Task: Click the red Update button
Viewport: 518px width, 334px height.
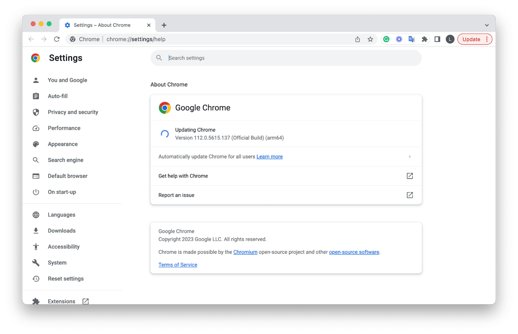Action: click(x=471, y=39)
